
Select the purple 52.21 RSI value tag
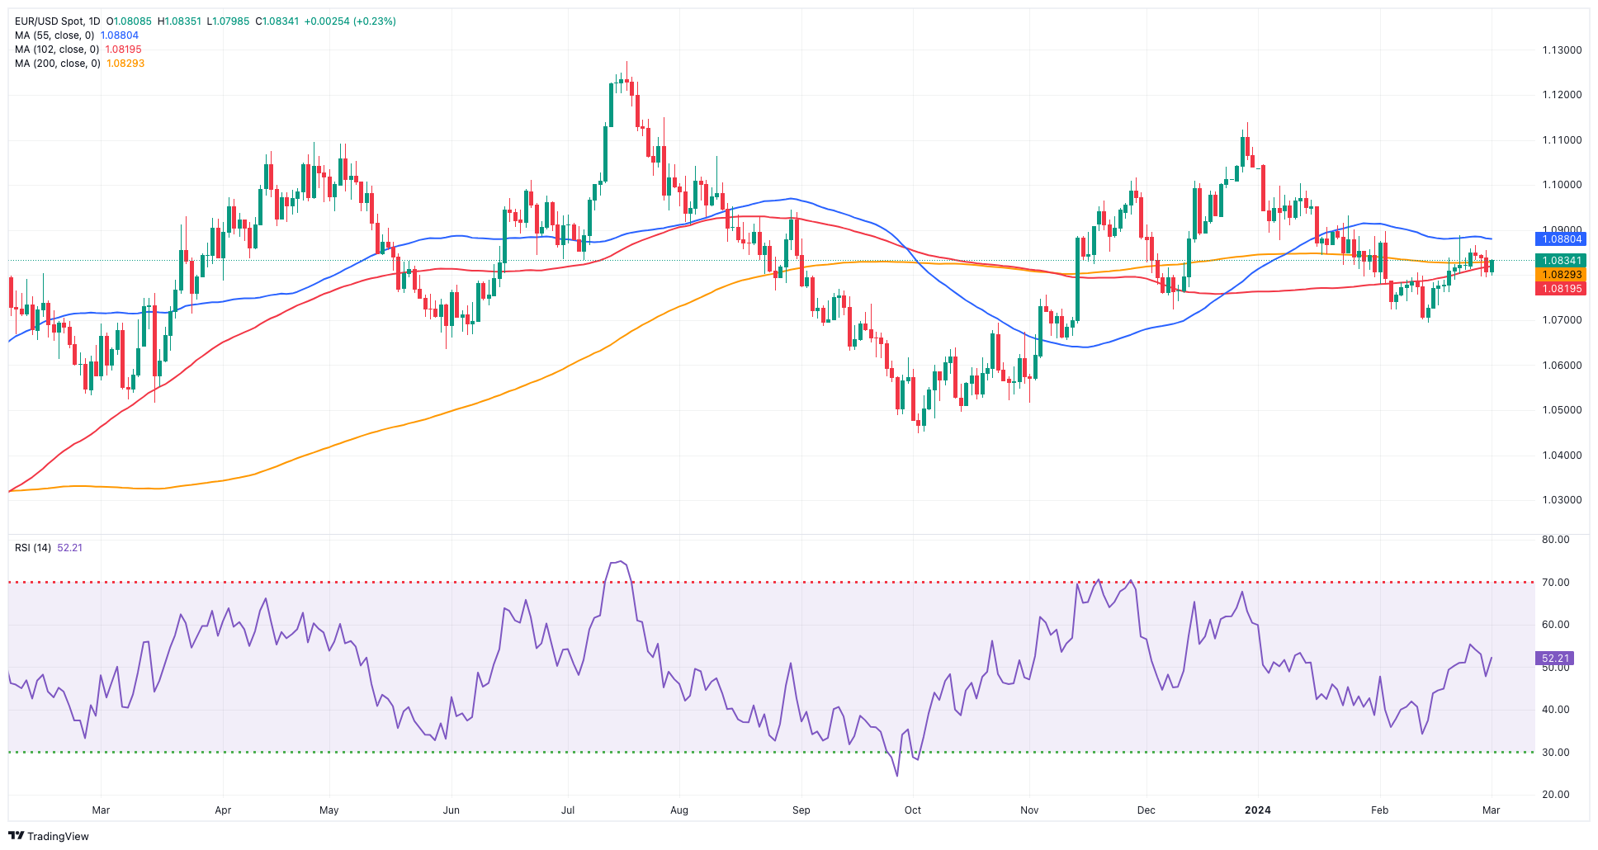coord(1554,659)
